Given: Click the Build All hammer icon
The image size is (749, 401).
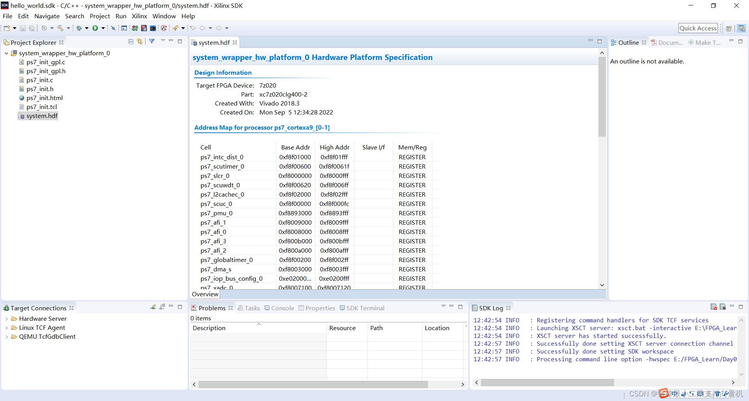Looking at the screenshot, I should [x=60, y=28].
